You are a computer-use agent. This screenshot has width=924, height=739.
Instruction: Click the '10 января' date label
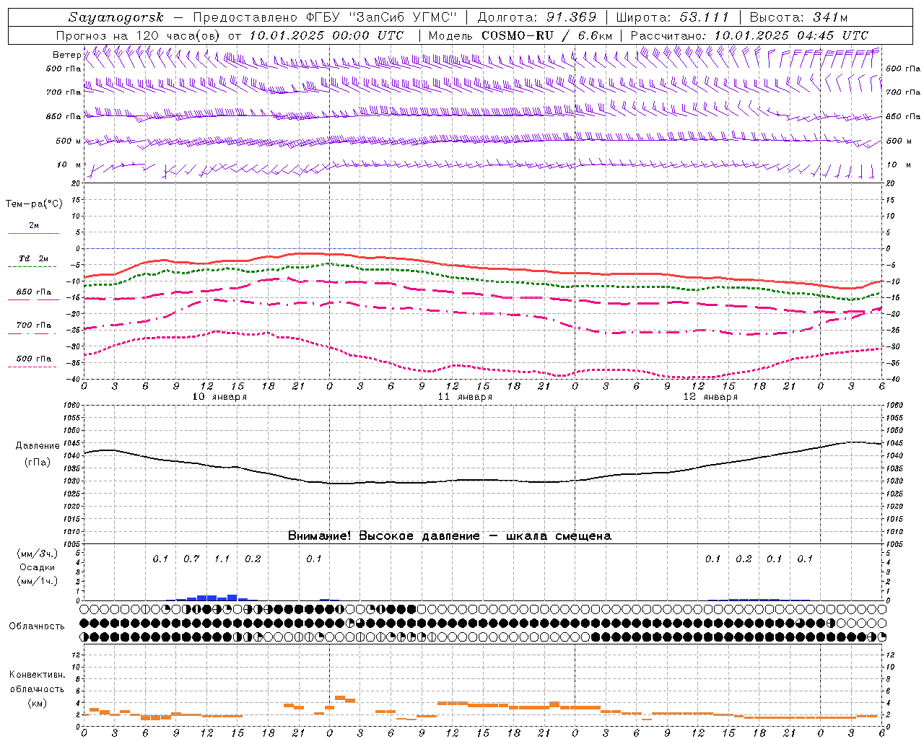(219, 397)
